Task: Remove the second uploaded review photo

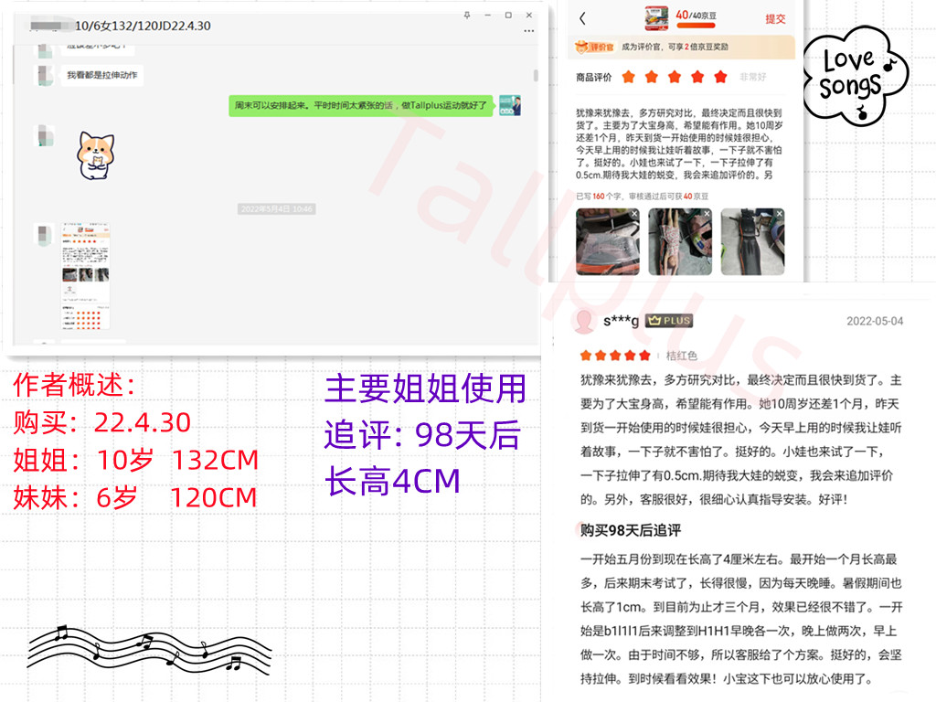Action: click(x=707, y=213)
